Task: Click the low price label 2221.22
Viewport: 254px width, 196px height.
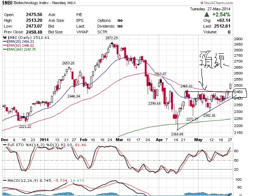Action: (25, 127)
